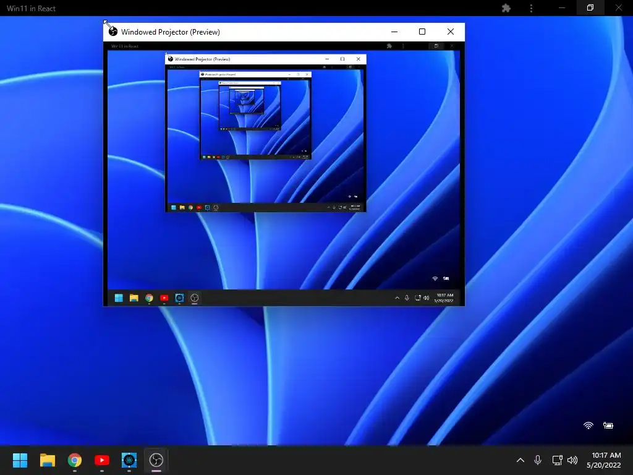Open volume speaker icon in system tray
The image size is (633, 475).
[x=572, y=460]
